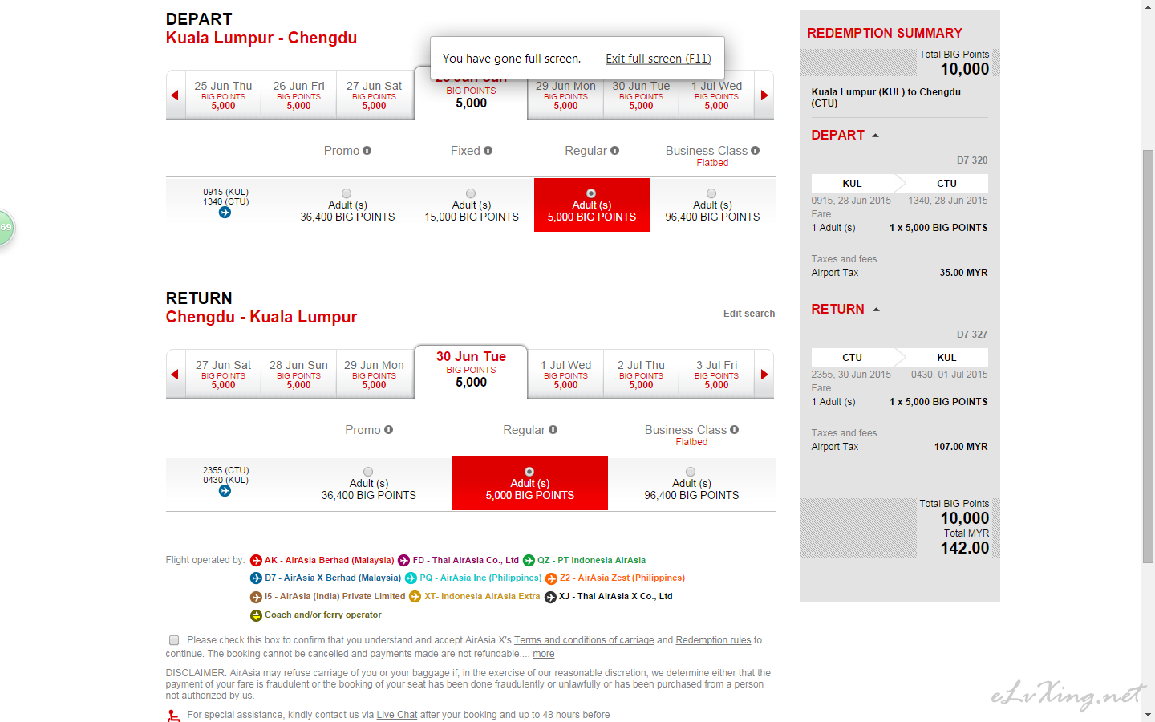The height and width of the screenshot is (722, 1155).
Task: Select return Regular fare 5,000 BIG Points
Action: 529,472
